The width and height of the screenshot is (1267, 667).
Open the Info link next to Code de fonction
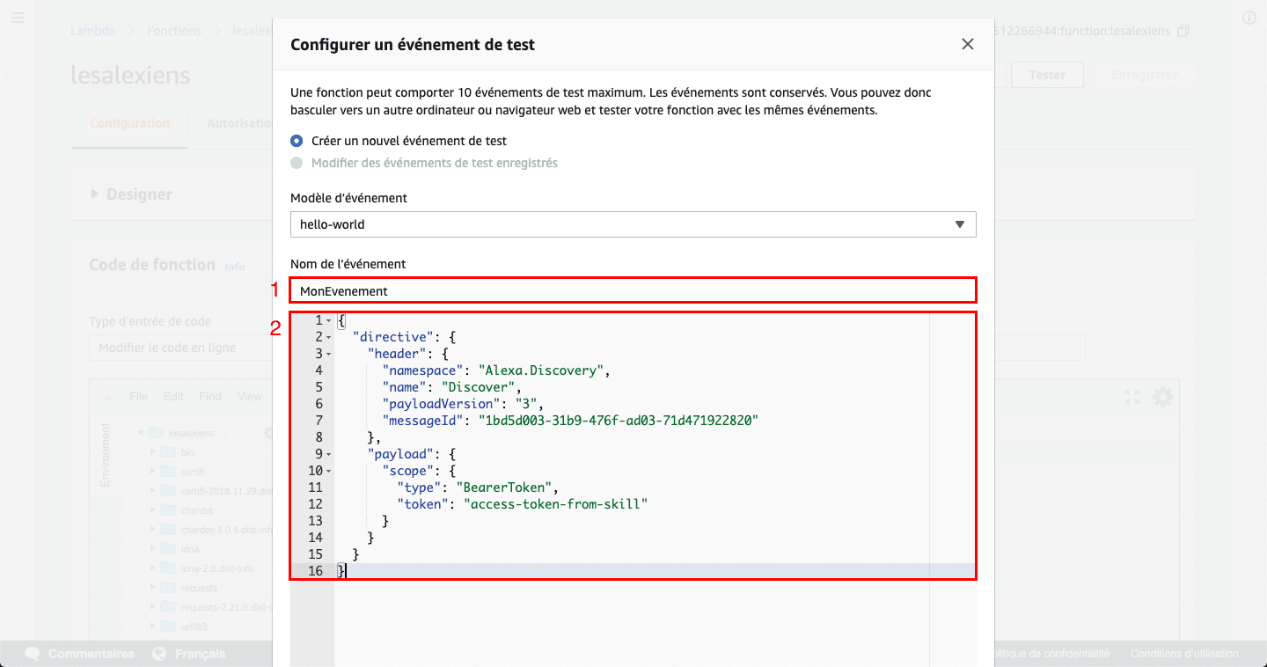pos(235,267)
